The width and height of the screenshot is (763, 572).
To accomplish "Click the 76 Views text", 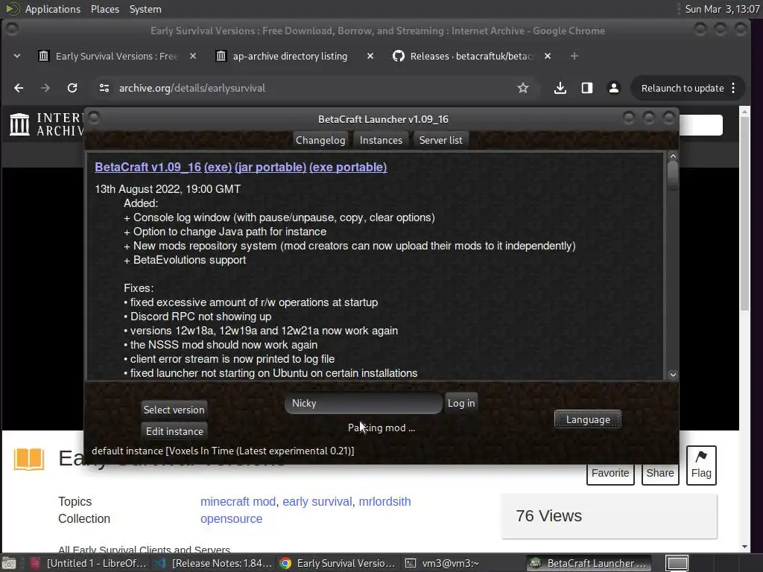I will (548, 516).
